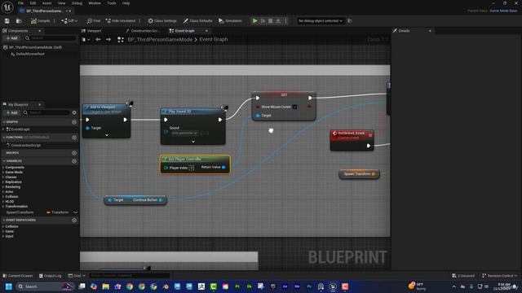Expand the Replication variables category
522x293 pixels.
[3, 181]
